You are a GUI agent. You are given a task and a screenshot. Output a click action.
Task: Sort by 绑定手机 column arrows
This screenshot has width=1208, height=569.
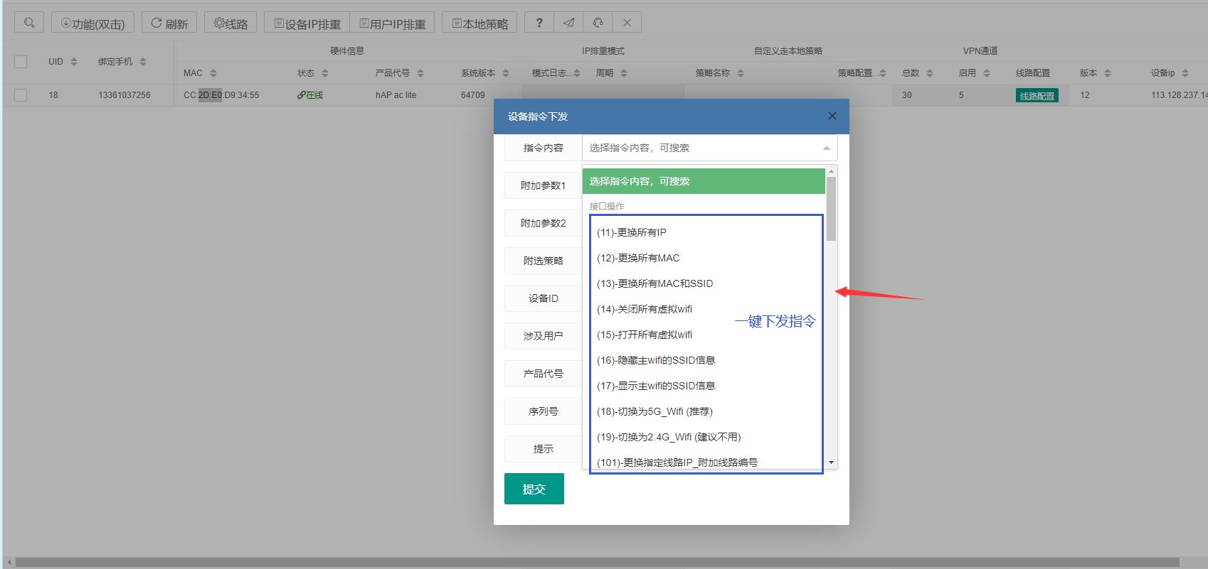[143, 62]
